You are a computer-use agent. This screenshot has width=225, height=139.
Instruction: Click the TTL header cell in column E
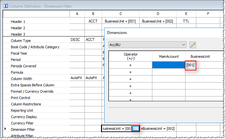[x=186, y=21]
